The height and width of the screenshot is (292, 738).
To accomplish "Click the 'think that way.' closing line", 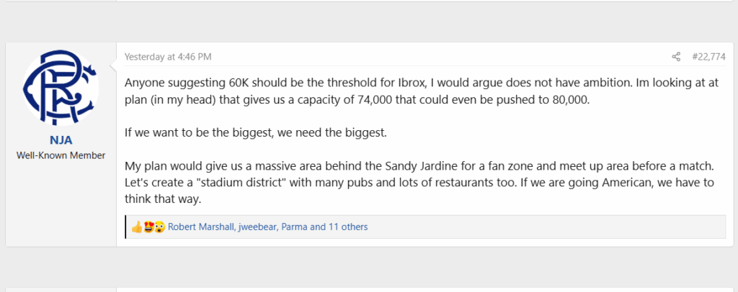I will point(163,199).
